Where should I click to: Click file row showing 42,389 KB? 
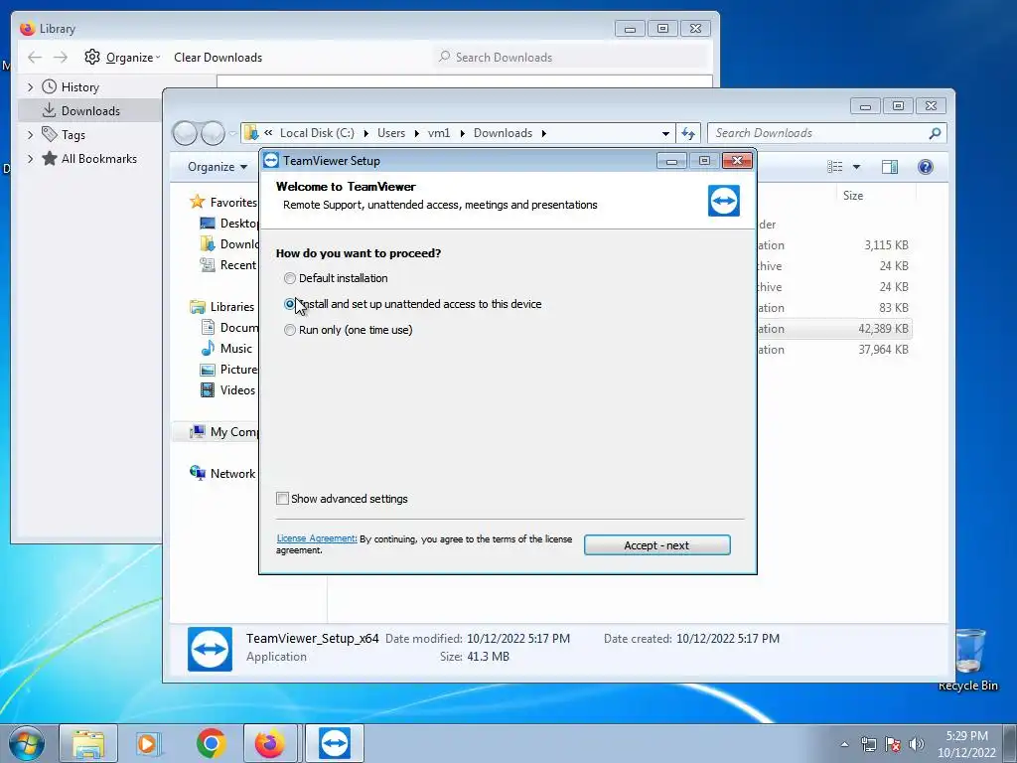[834, 328]
